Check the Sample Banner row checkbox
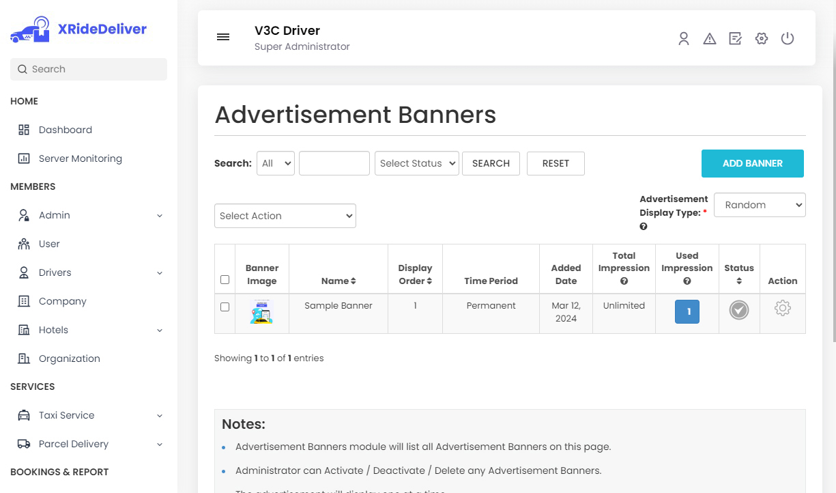The height and width of the screenshot is (493, 836). pos(225,306)
